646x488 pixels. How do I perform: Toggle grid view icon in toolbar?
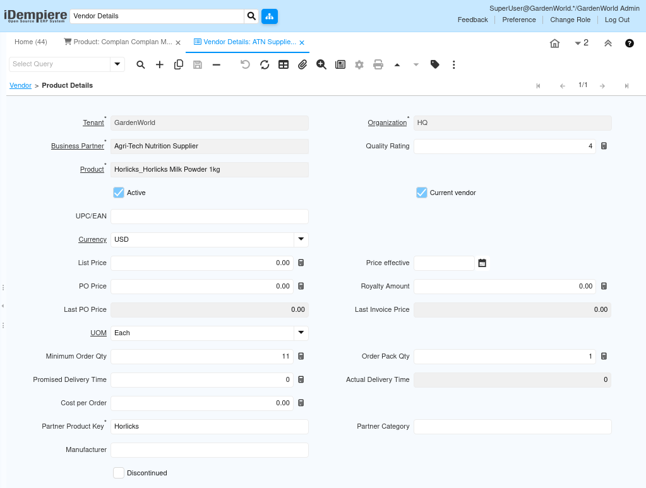point(284,64)
